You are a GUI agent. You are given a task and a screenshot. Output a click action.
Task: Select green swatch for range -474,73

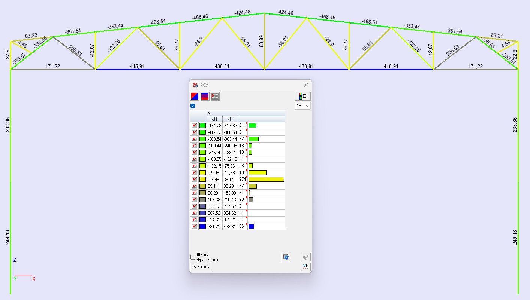(x=202, y=126)
